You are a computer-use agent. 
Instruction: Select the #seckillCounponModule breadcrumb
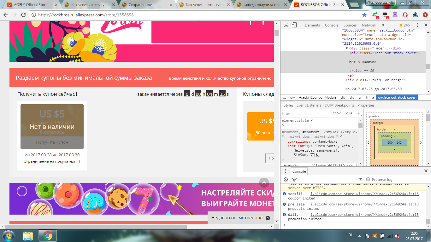[x=318, y=97]
